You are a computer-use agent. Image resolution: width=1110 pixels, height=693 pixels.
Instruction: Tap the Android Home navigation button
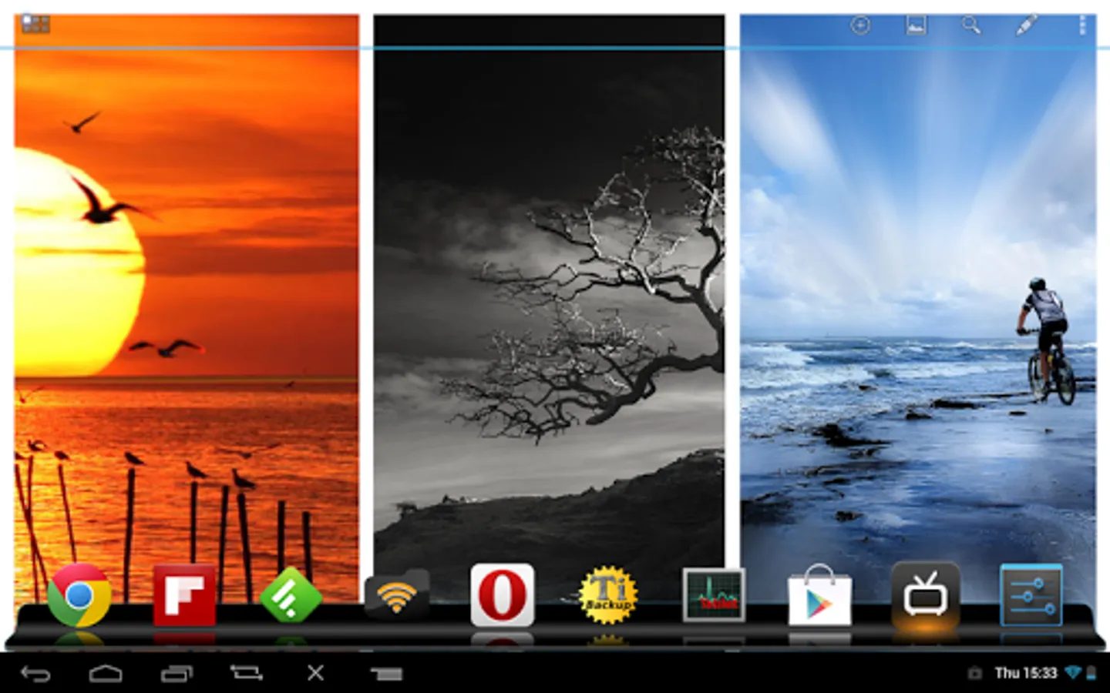pos(106,674)
